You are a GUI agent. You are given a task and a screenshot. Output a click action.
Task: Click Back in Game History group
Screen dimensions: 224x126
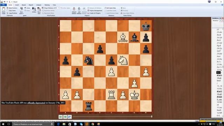pyautogui.click(x=123, y=8)
